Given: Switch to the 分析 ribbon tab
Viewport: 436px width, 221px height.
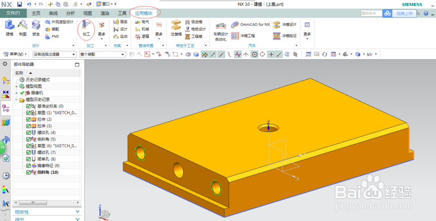Looking at the screenshot, I should coord(70,14).
